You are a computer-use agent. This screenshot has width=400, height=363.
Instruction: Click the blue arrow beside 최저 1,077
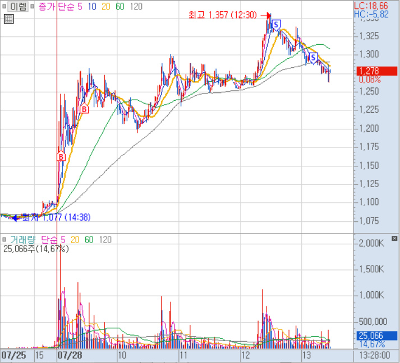15,217
